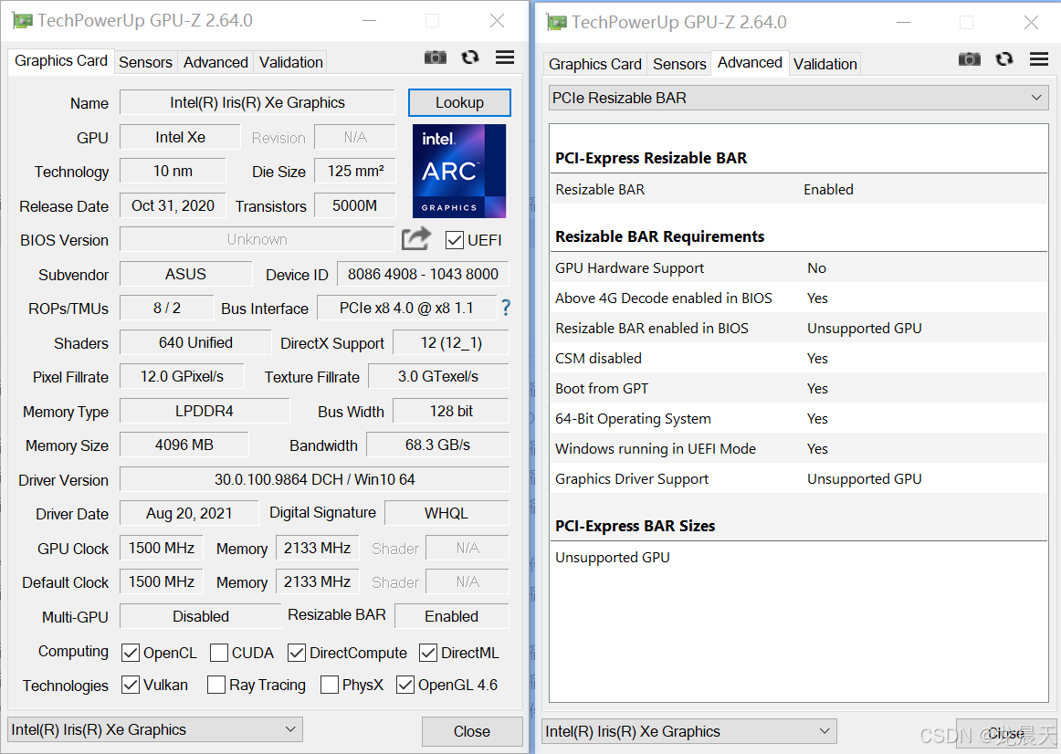The image size is (1061, 754).
Task: Select Graphics Card tab in left window
Action: (x=61, y=61)
